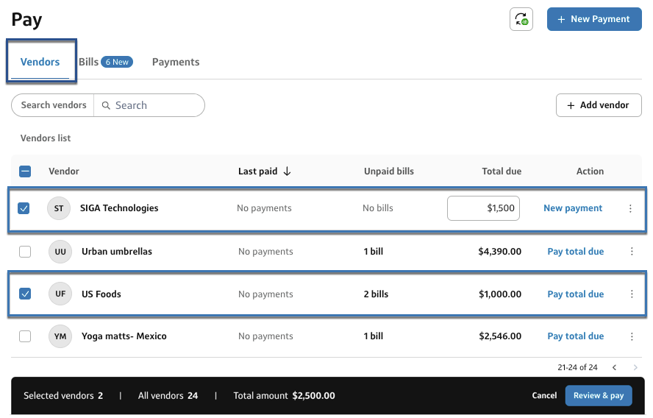Open the kebab menu for SIGA Technologies

click(x=630, y=208)
